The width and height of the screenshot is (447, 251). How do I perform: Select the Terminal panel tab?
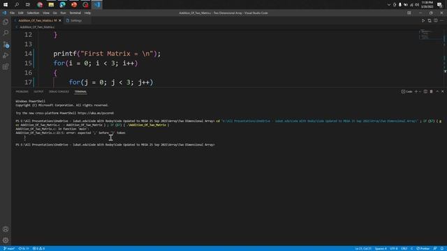[80, 91]
